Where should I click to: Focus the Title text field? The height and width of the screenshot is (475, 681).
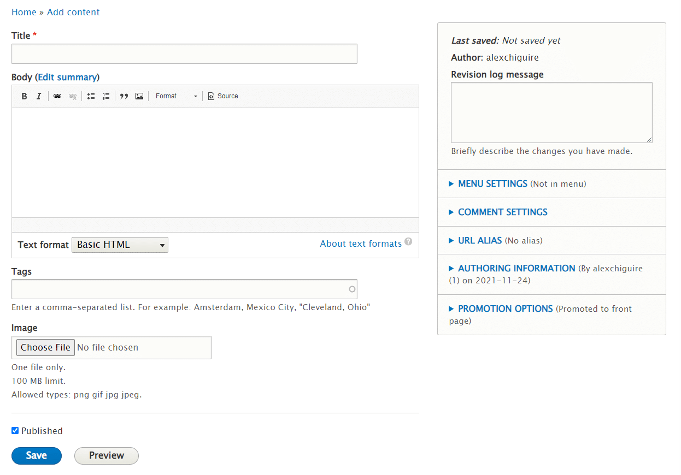tap(184, 54)
